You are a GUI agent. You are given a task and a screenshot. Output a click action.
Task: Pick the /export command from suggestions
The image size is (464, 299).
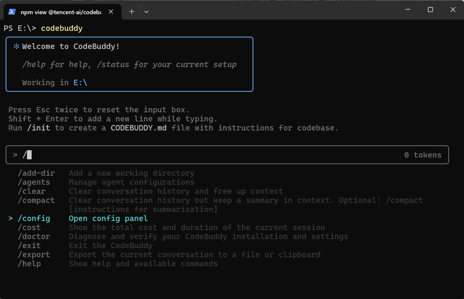[x=34, y=254]
